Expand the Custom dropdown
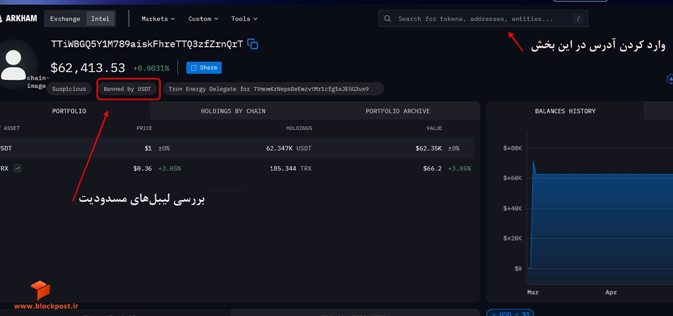 click(203, 19)
